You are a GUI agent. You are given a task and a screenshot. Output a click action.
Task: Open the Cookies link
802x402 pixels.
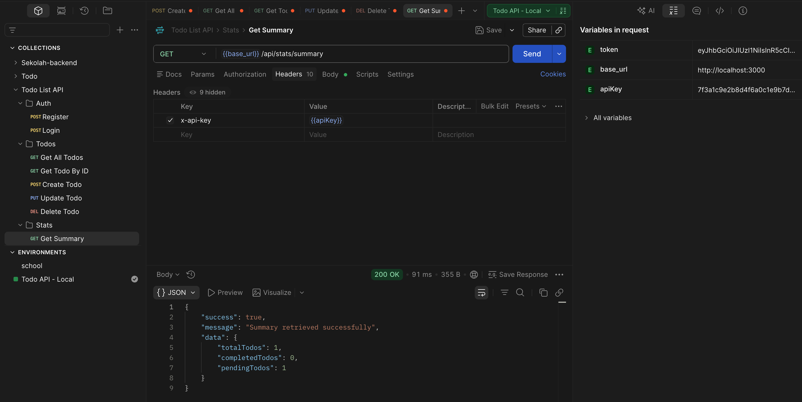pyautogui.click(x=553, y=74)
